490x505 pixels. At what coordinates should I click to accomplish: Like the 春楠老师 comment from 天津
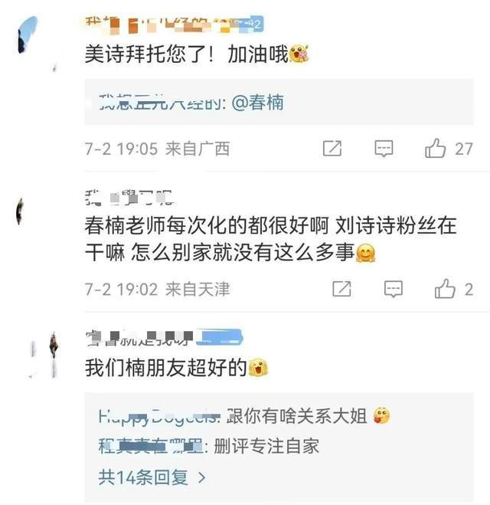[x=445, y=289]
